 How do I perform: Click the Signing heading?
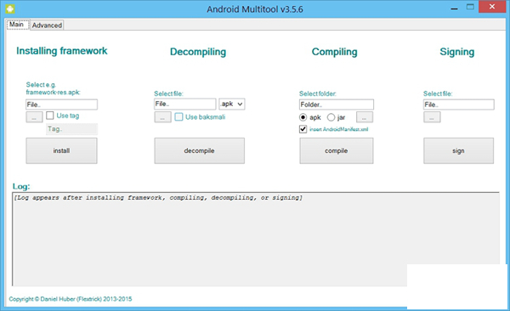pos(457,52)
